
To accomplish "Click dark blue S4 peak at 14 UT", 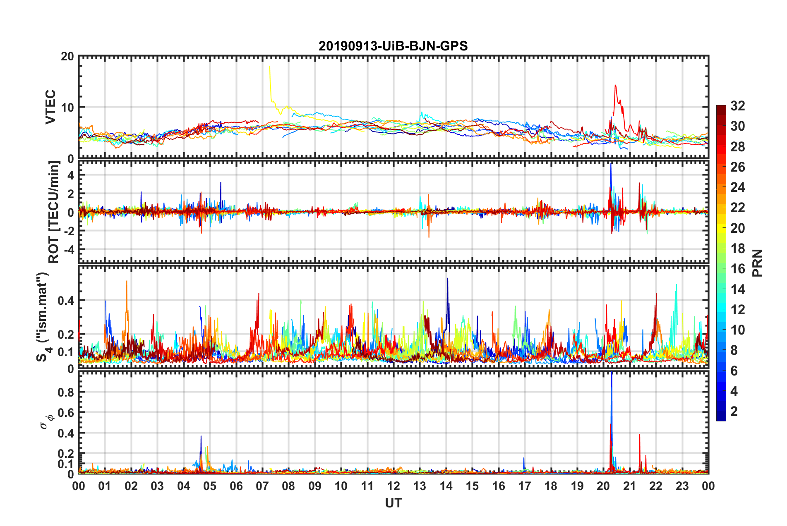I will pos(447,279).
